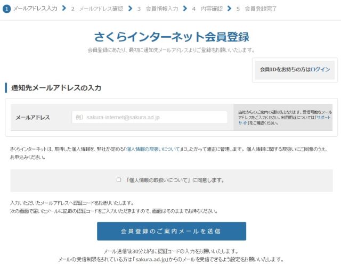Click the email address input field
Screen dimensions: 341x272
click(x=150, y=117)
